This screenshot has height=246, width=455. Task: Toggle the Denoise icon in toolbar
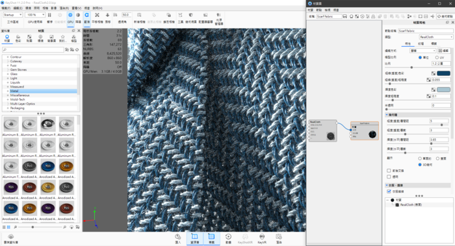[x=78, y=15]
